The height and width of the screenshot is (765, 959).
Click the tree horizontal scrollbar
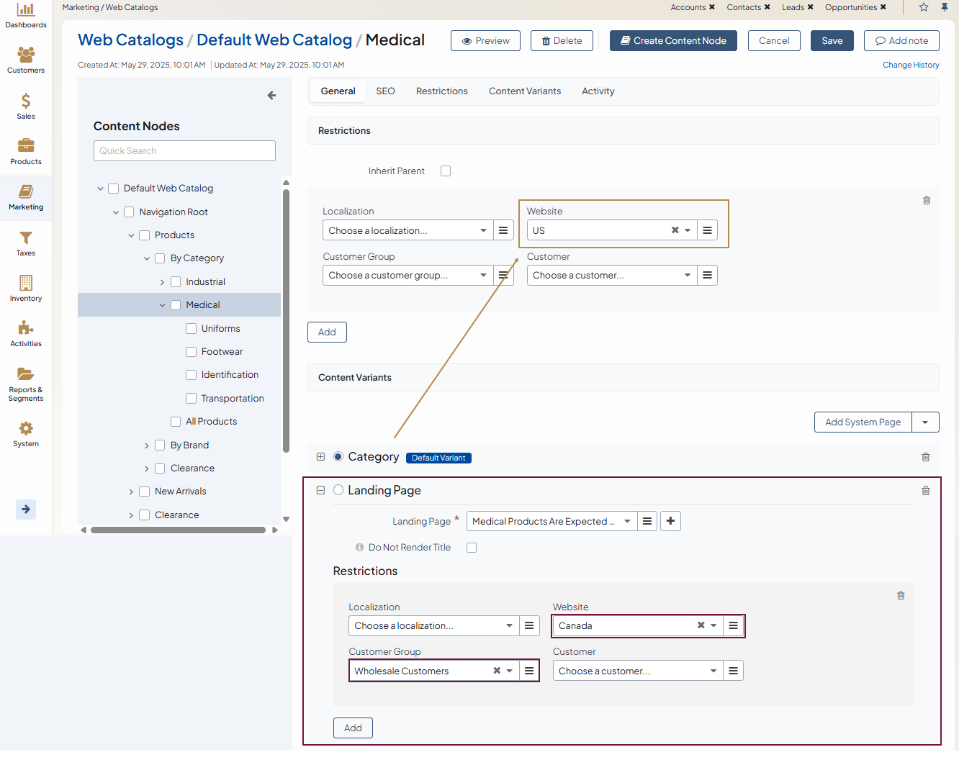pyautogui.click(x=178, y=530)
